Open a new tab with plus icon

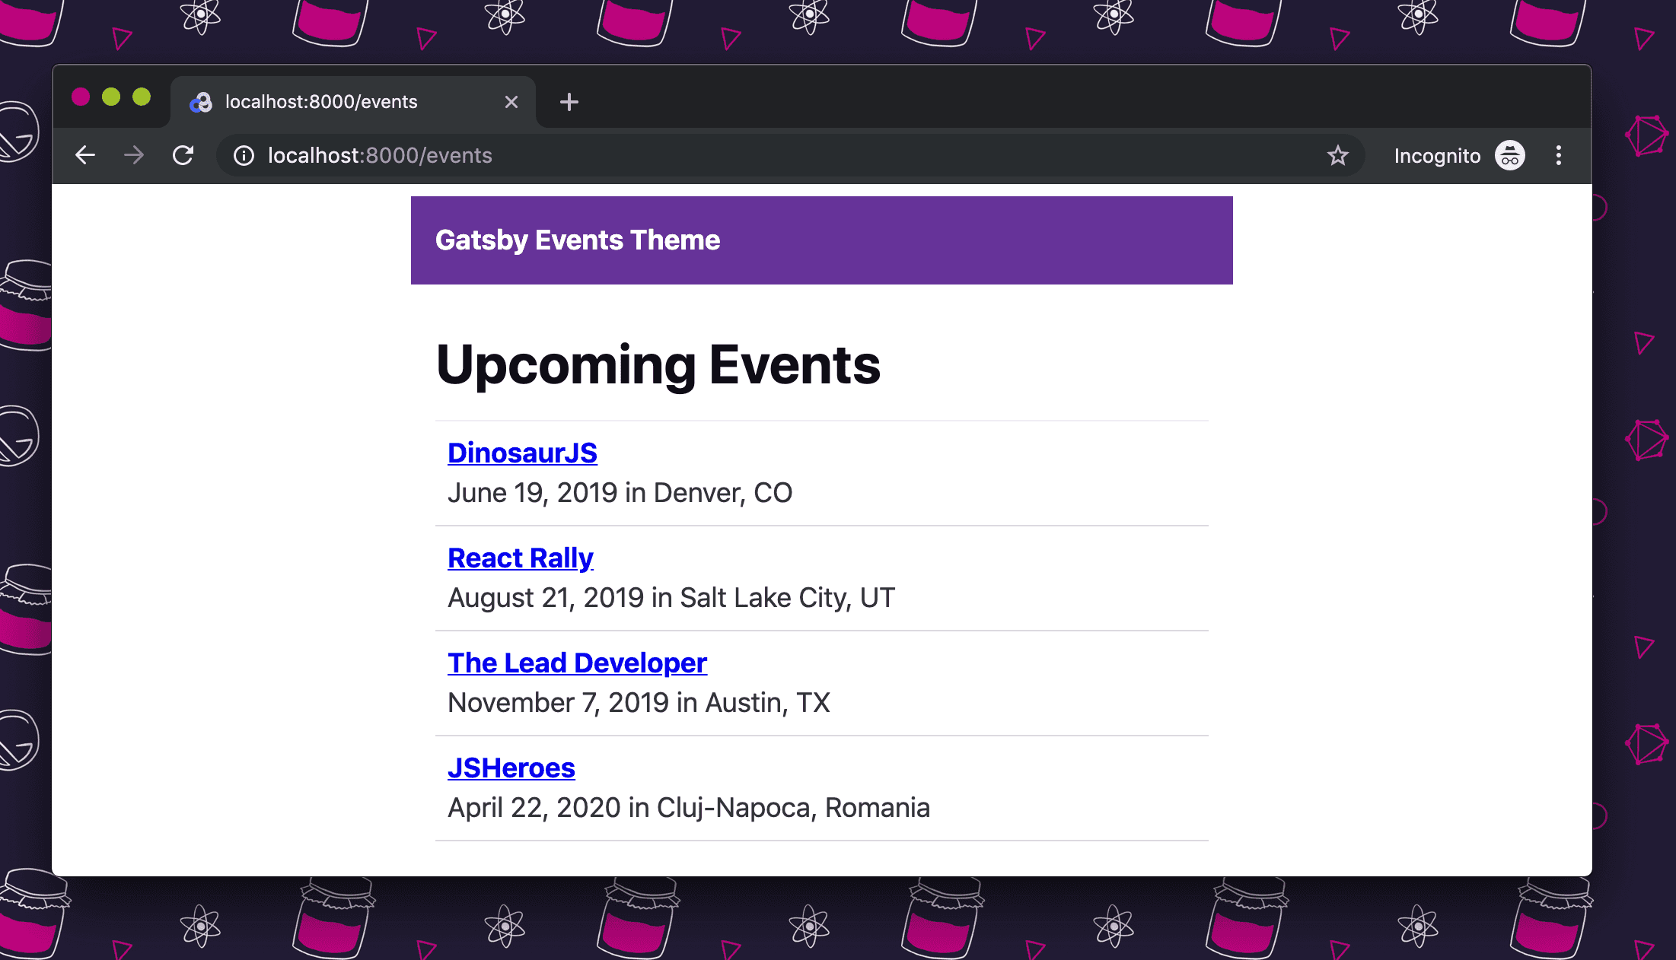(x=569, y=102)
